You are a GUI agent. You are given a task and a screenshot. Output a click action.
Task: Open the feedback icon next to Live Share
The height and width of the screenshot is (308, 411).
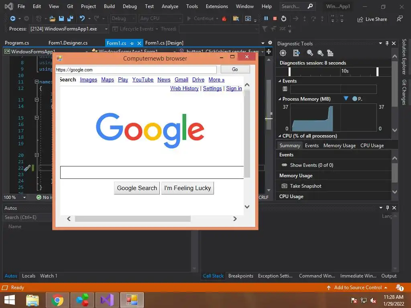point(399,19)
